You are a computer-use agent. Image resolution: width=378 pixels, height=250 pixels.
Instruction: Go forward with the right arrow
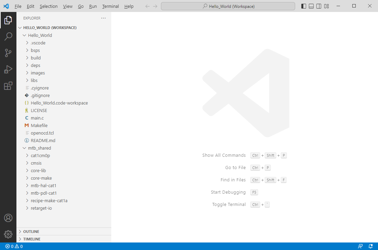click(155, 6)
